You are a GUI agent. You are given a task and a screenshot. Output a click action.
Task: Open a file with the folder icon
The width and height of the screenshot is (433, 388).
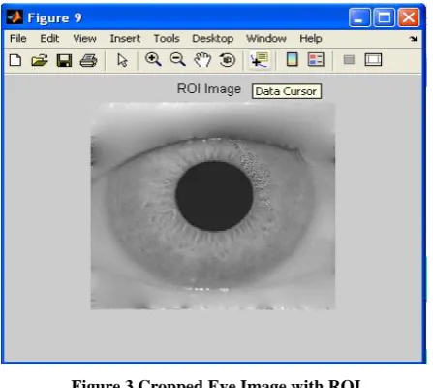[40, 60]
